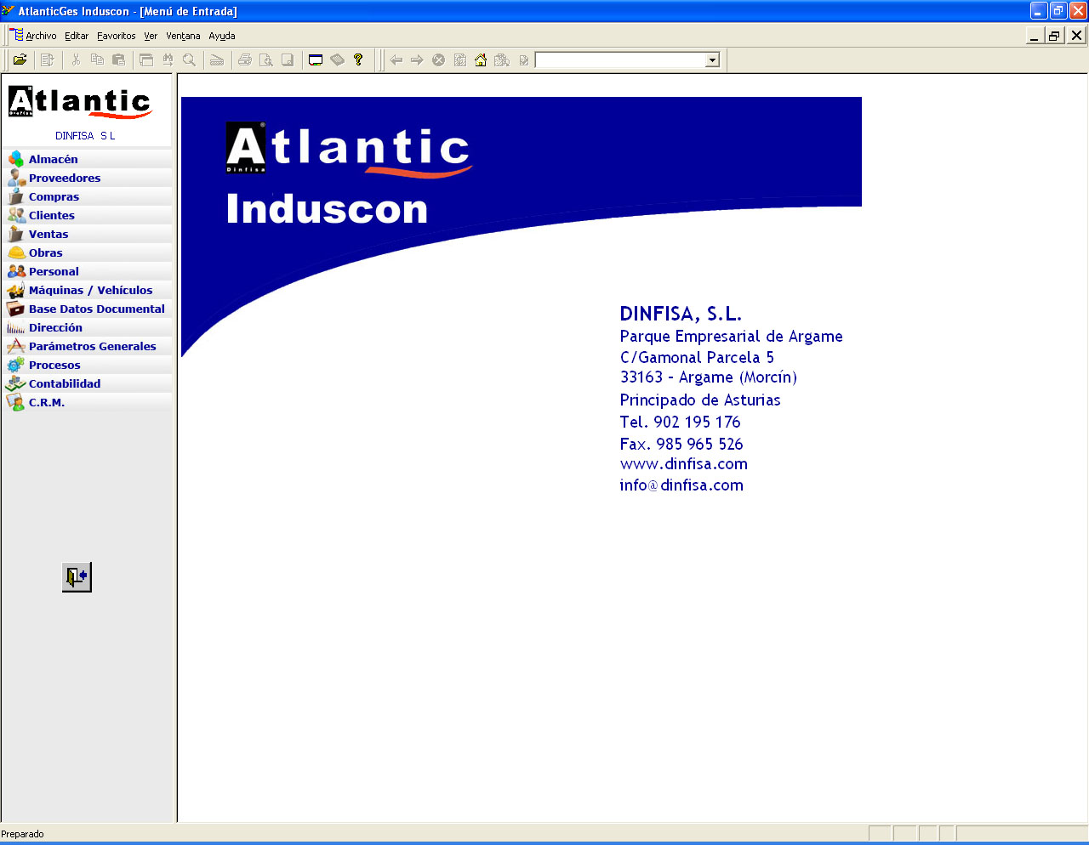Select Procesos in the sidebar

(87, 365)
